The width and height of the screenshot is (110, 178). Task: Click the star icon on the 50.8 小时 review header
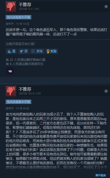(x=106, y=91)
